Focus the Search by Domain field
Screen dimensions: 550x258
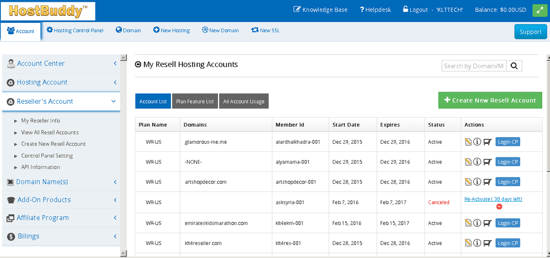point(474,66)
